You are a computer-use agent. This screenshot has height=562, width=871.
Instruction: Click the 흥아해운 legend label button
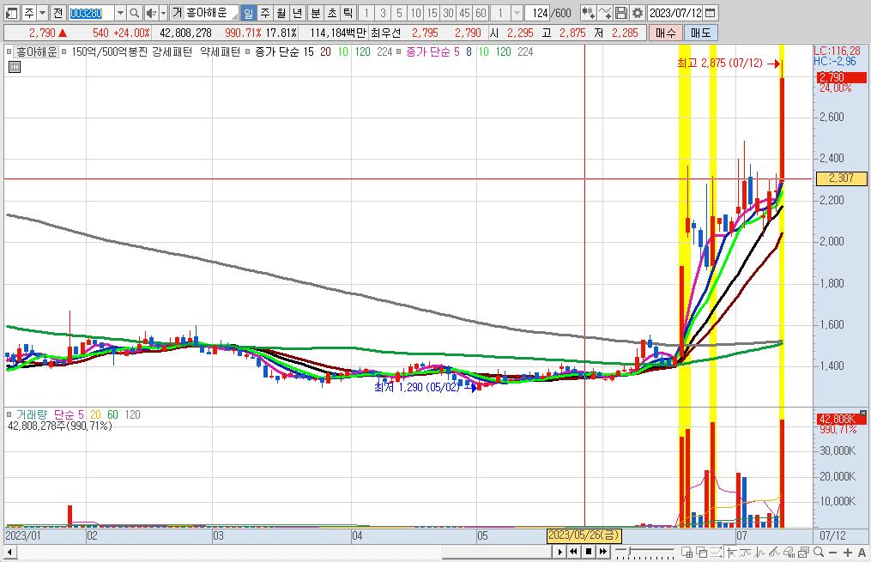pos(37,51)
